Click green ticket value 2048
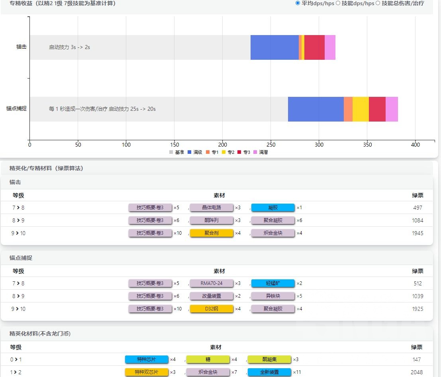The image size is (441, 377). click(417, 372)
